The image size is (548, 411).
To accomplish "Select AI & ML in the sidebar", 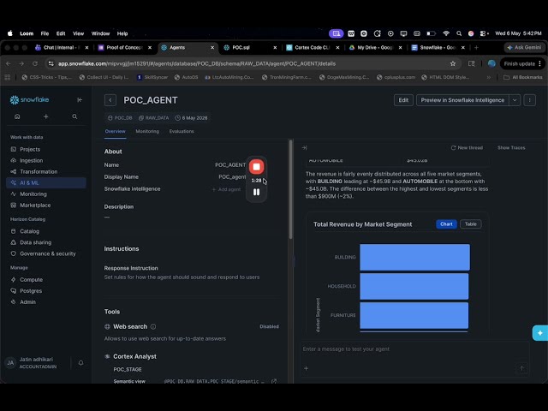I will click(46, 182).
